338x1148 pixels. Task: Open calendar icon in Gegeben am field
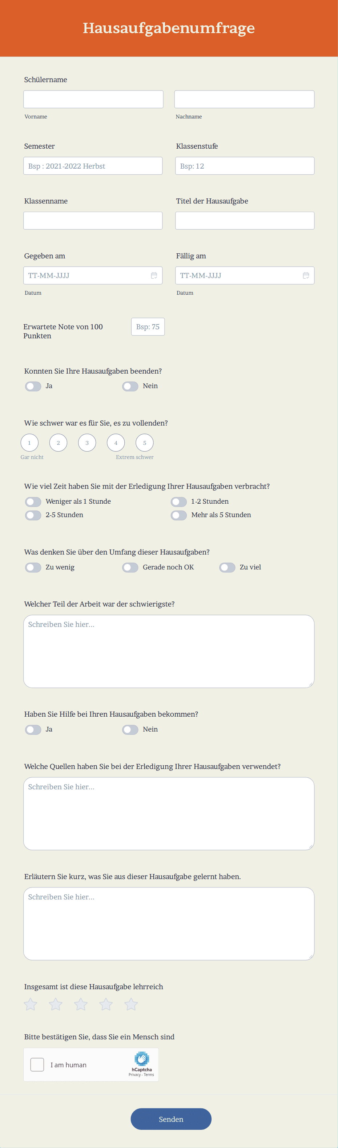click(x=154, y=275)
